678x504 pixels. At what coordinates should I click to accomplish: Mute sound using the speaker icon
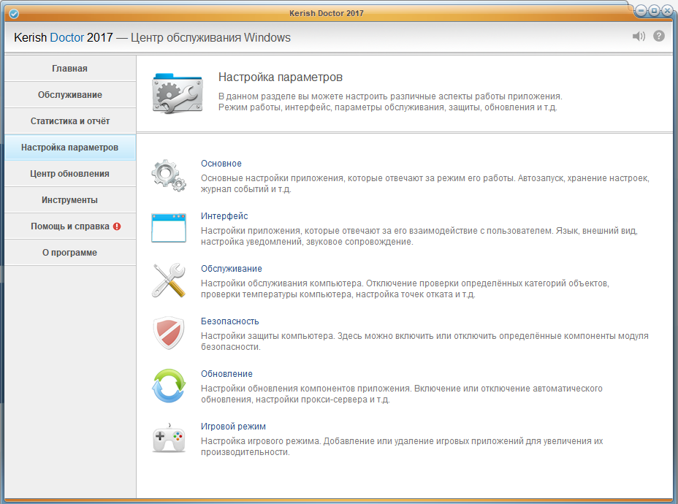pos(639,37)
